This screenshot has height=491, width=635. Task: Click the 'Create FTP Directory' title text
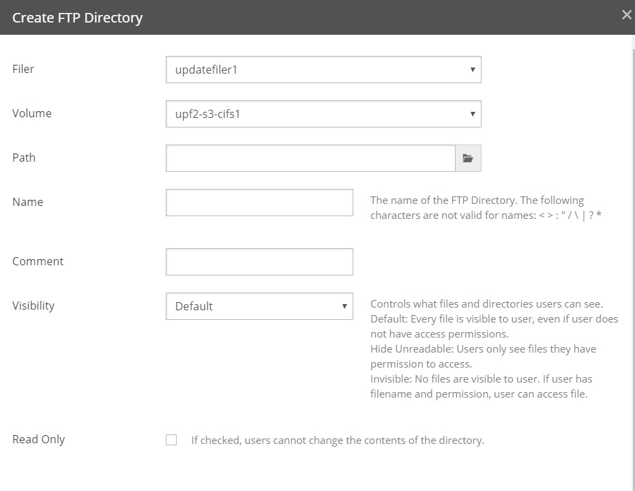(x=77, y=18)
